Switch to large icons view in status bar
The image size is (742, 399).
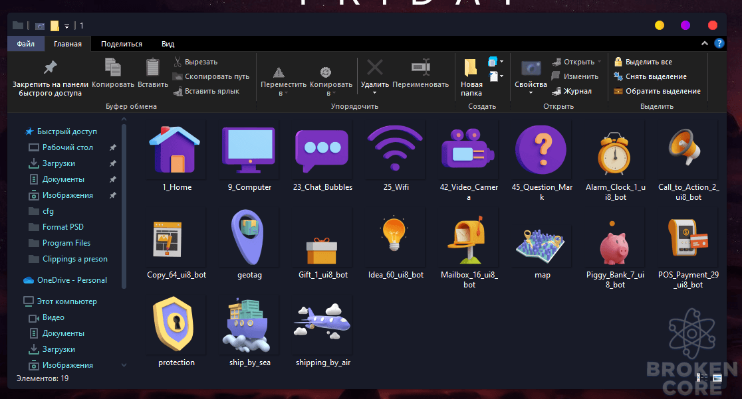[717, 378]
